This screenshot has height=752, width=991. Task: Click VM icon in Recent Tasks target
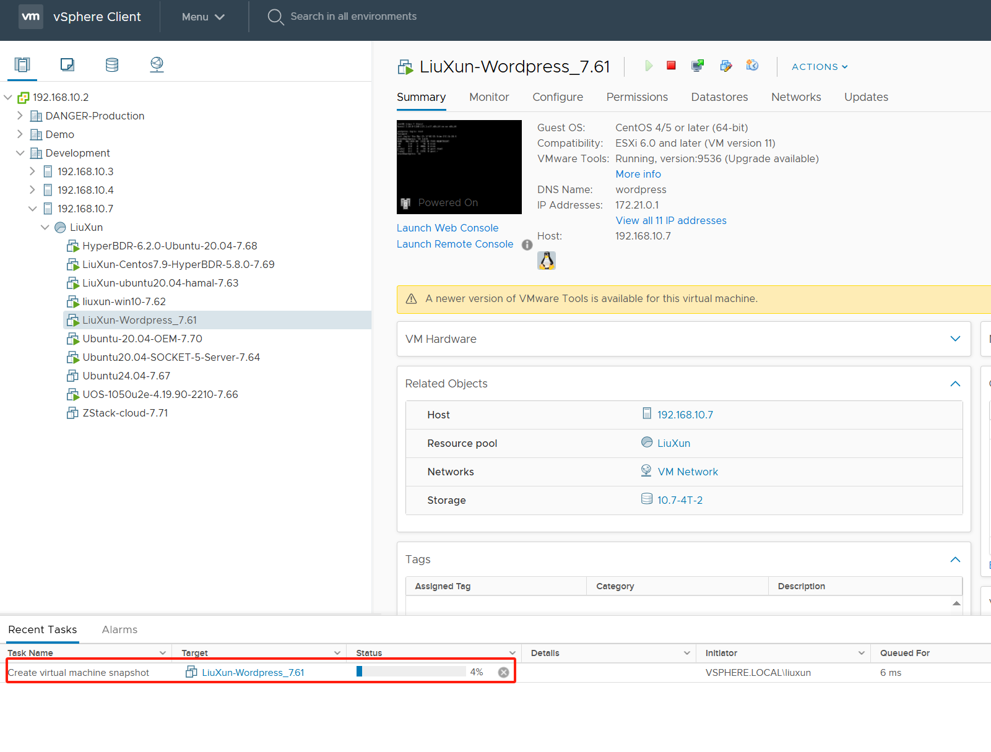pos(192,672)
